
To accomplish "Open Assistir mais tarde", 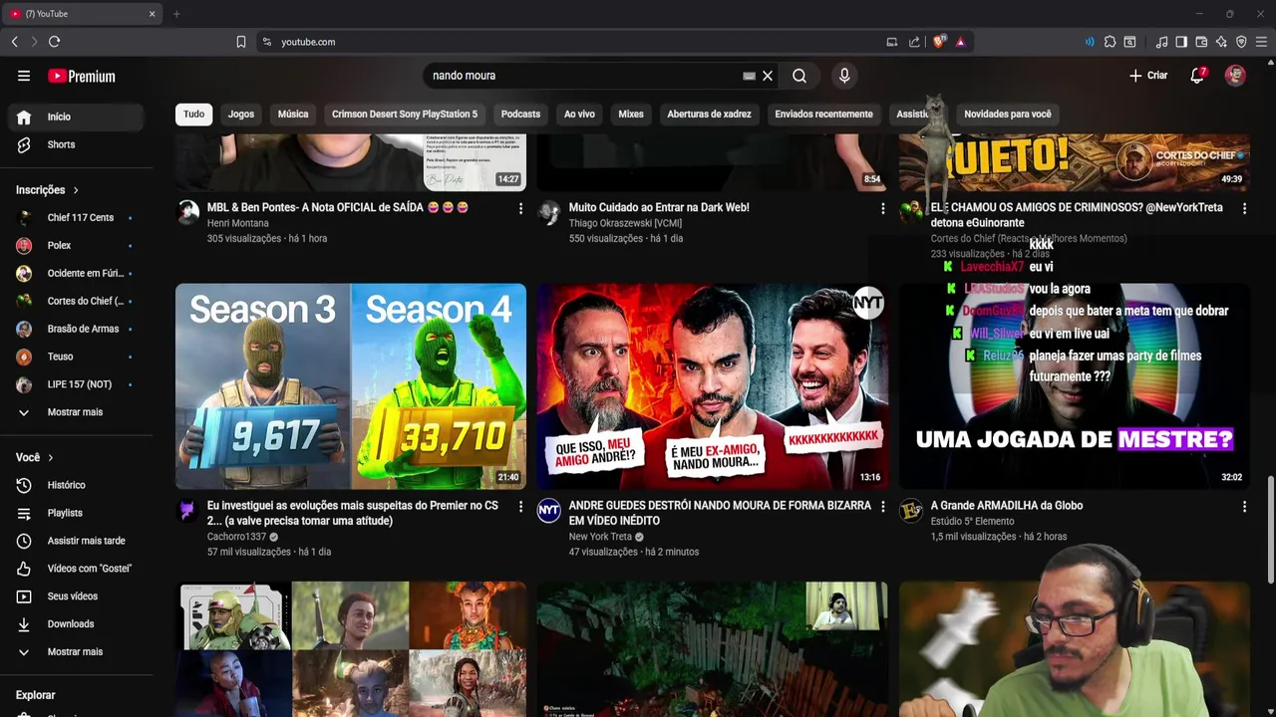I will click(76, 541).
